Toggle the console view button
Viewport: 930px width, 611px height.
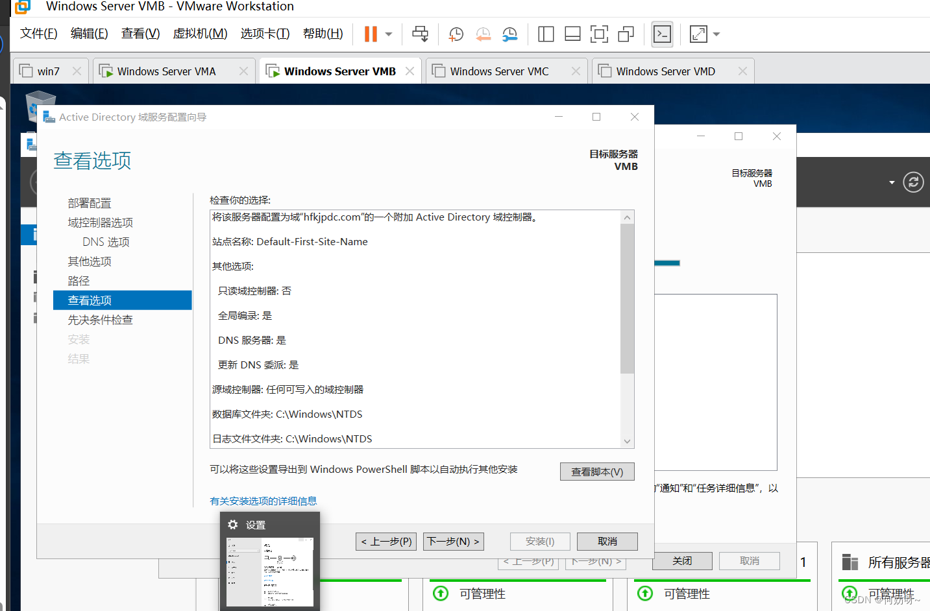point(662,34)
